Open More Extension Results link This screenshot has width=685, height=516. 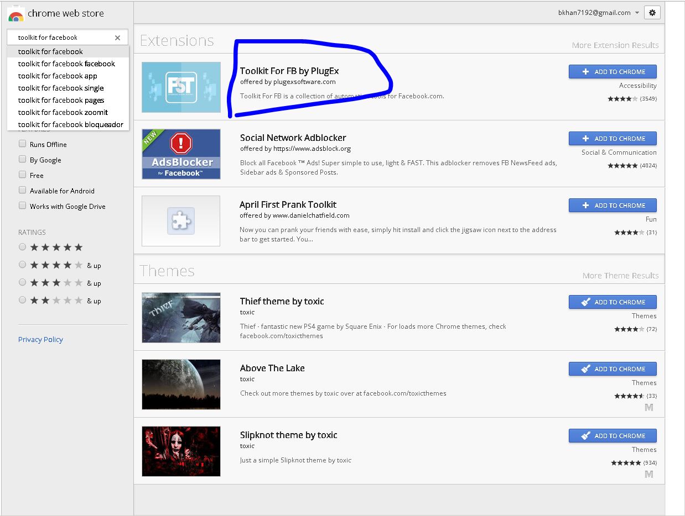(x=615, y=45)
